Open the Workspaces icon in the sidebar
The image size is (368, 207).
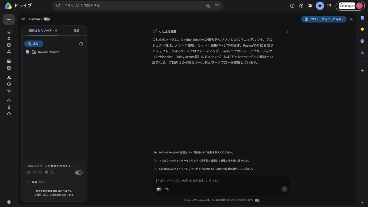click(x=9, y=52)
